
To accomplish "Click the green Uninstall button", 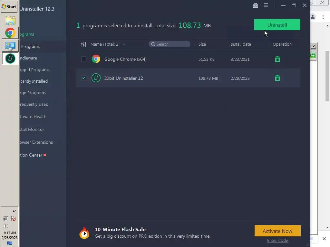I will pyautogui.click(x=277, y=24).
